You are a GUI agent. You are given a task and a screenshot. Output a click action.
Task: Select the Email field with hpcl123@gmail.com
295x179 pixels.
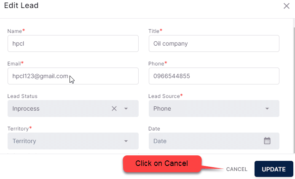[x=73, y=76]
